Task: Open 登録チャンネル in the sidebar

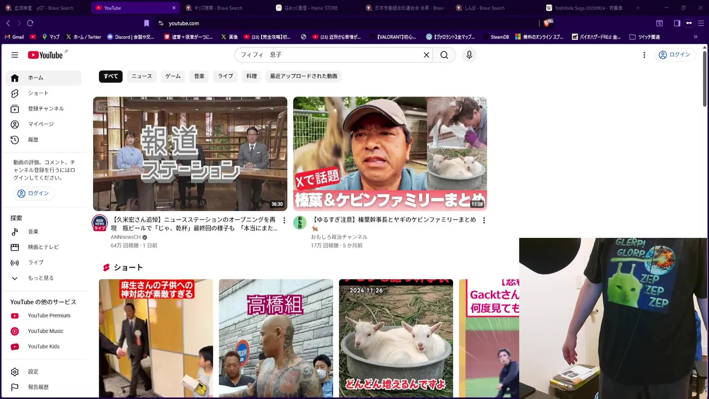Action: (x=43, y=109)
